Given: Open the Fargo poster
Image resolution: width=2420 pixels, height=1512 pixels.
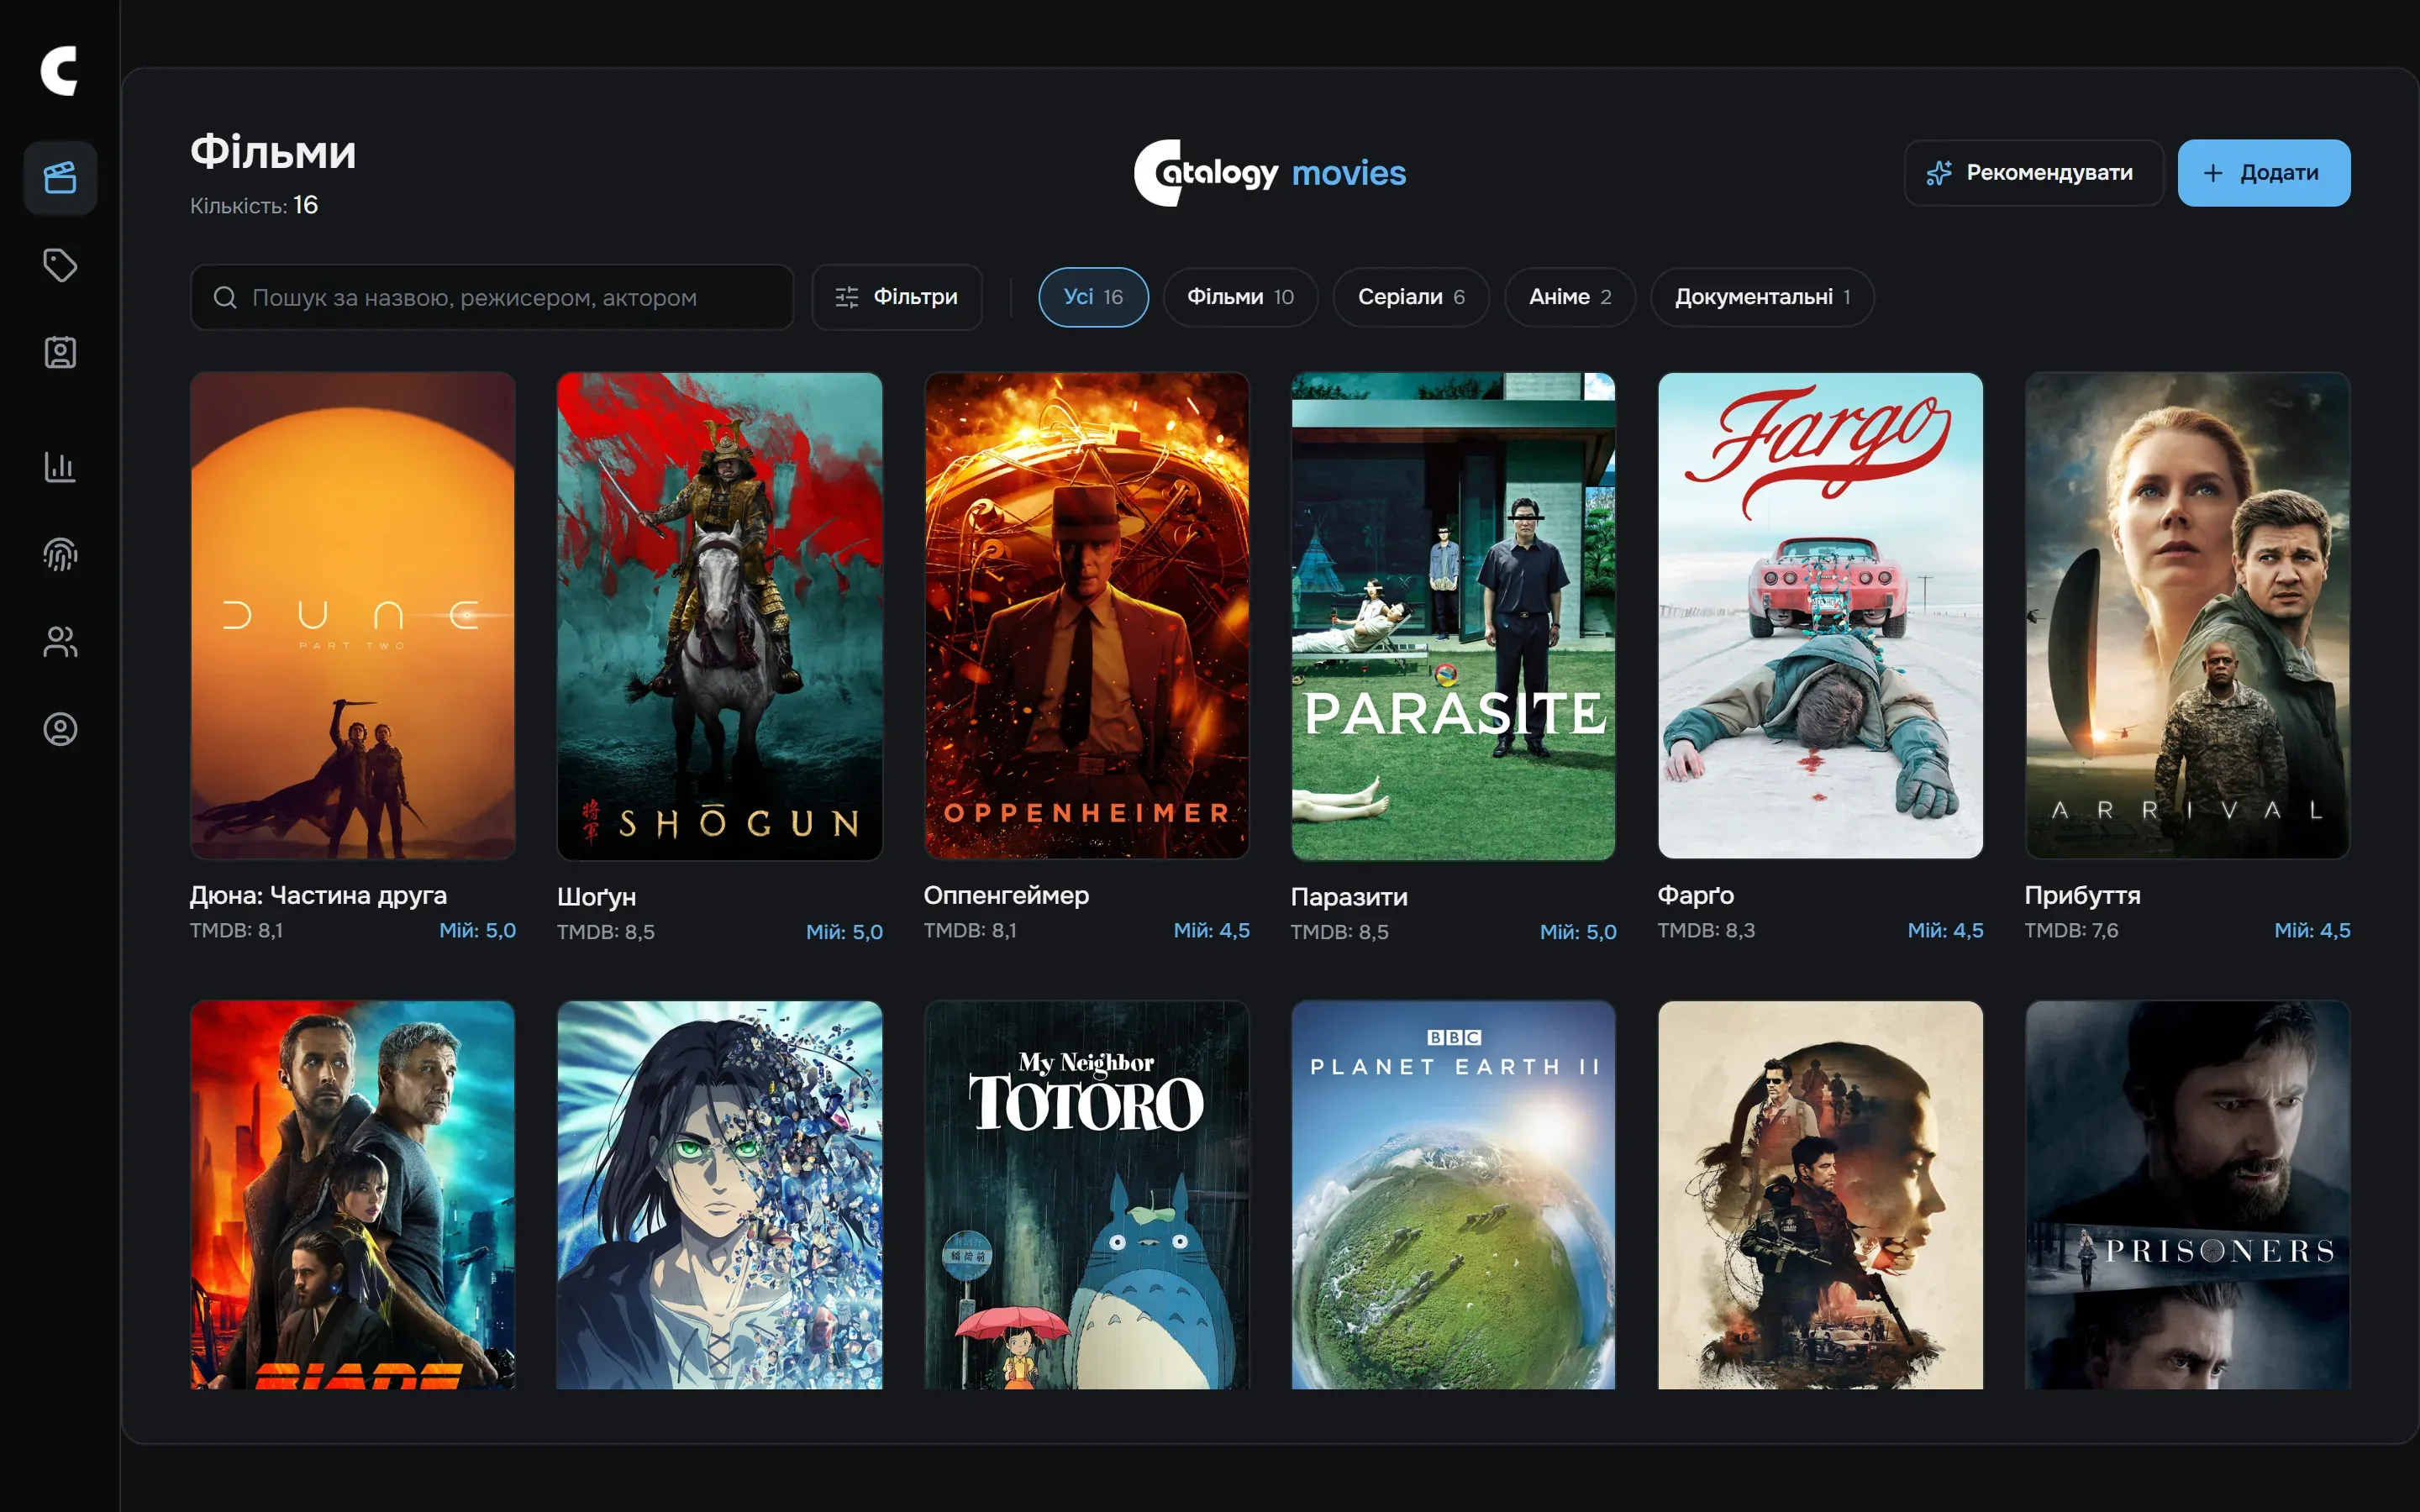Looking at the screenshot, I should click(x=1820, y=615).
